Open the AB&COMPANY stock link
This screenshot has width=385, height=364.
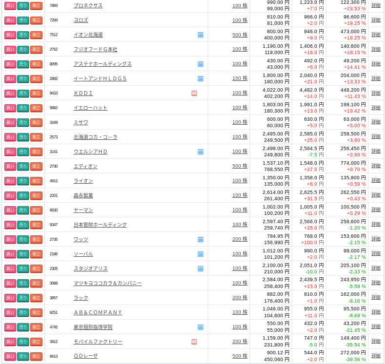(98, 312)
